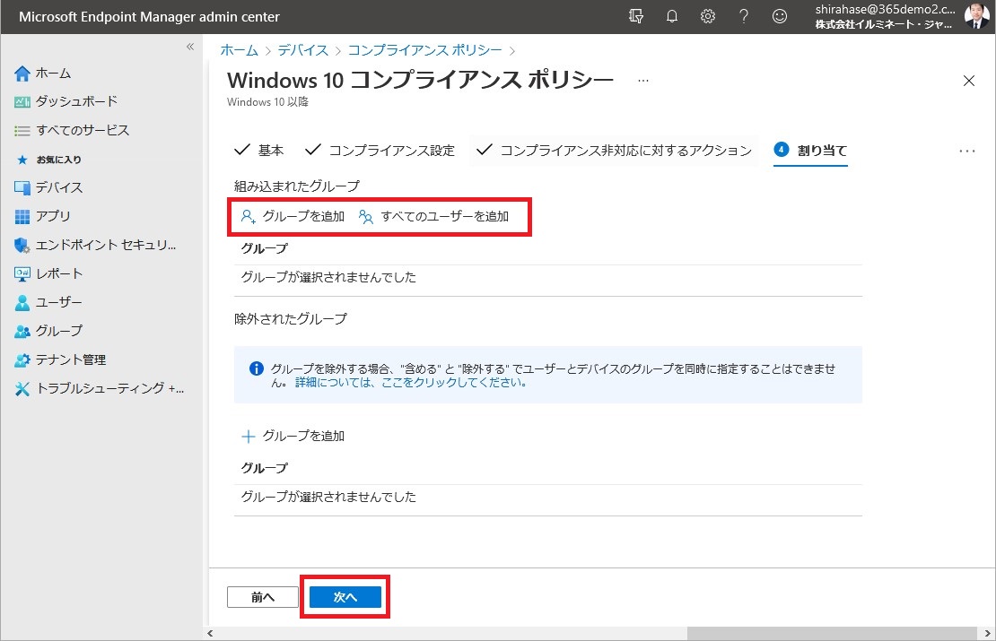Screen dimensions: 996x641
Task: Click the right arrow of horizontal scrollbar
Action: pos(988,634)
